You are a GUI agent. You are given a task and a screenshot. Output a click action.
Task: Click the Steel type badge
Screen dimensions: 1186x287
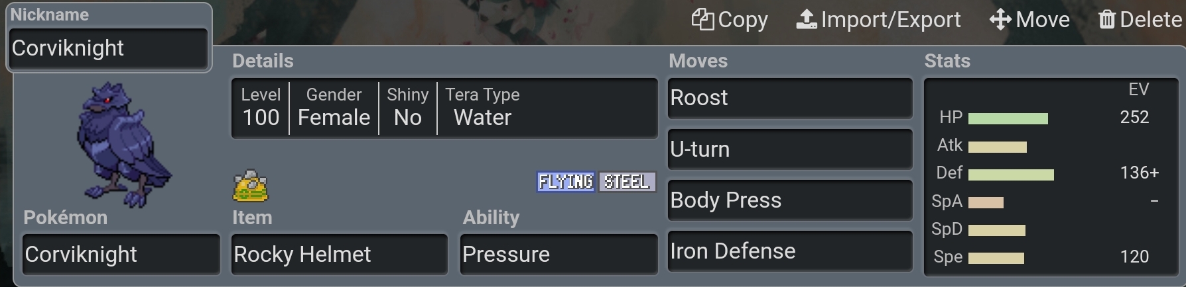(x=627, y=182)
